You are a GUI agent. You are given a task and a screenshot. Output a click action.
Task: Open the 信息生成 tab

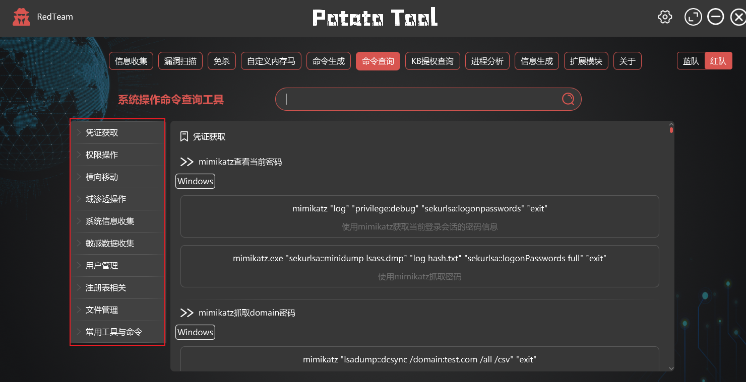tap(537, 61)
